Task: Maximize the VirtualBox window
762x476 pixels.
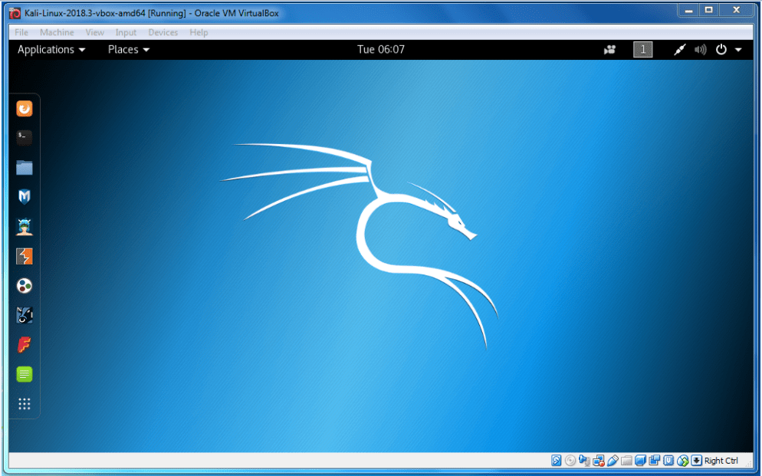Action: (x=709, y=10)
